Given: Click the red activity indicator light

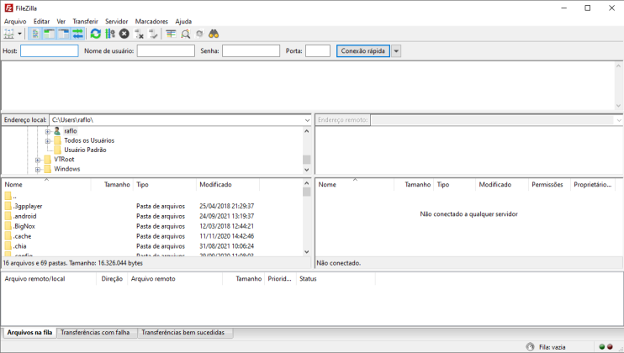Looking at the screenshot, I should [x=610, y=347].
